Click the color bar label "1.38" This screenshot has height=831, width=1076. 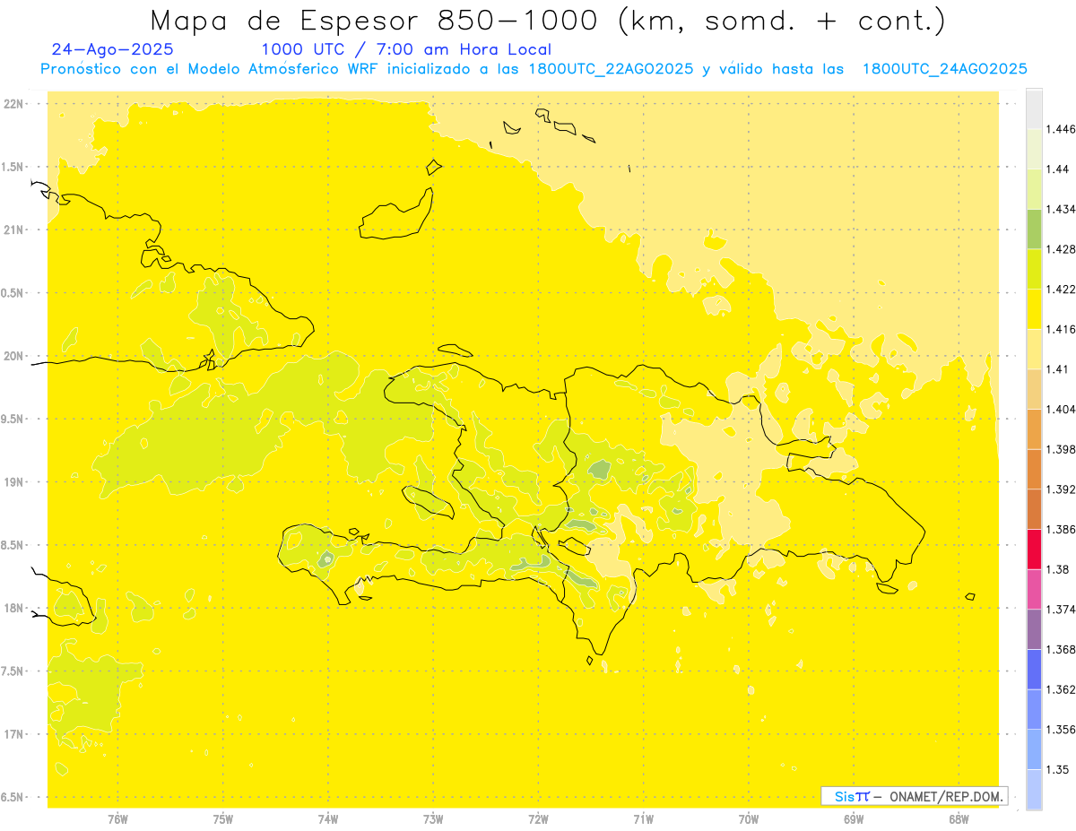click(1058, 569)
